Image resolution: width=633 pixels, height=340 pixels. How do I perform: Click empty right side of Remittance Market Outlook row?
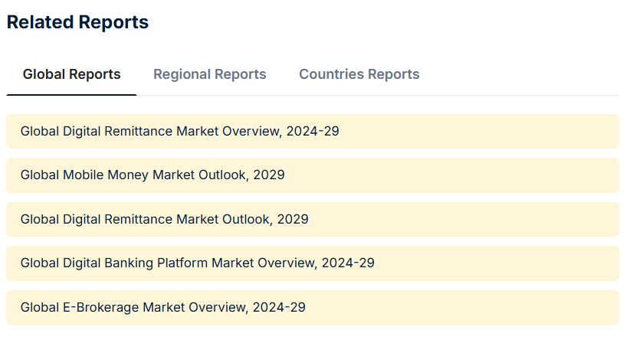pyautogui.click(x=498, y=219)
